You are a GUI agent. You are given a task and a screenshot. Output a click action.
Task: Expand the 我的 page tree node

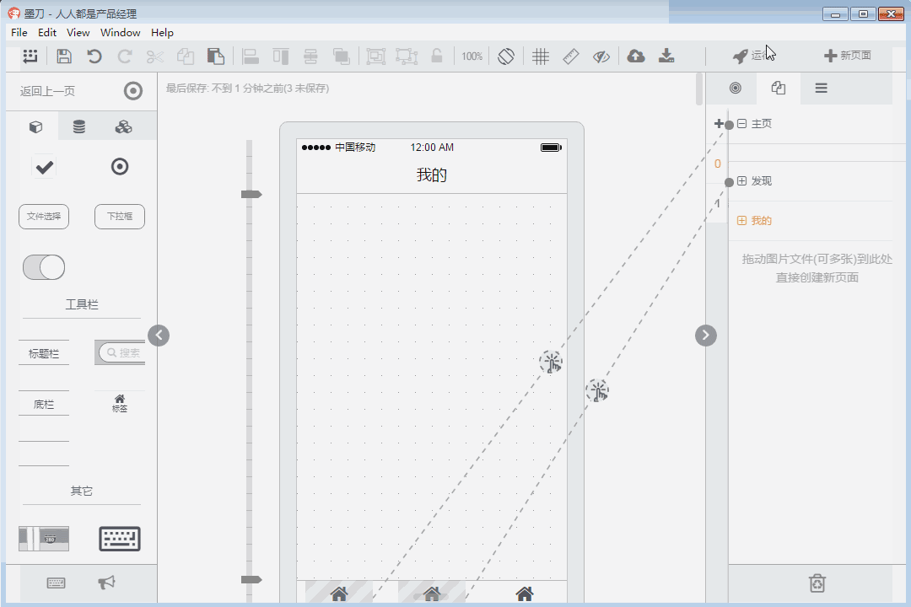tap(742, 221)
